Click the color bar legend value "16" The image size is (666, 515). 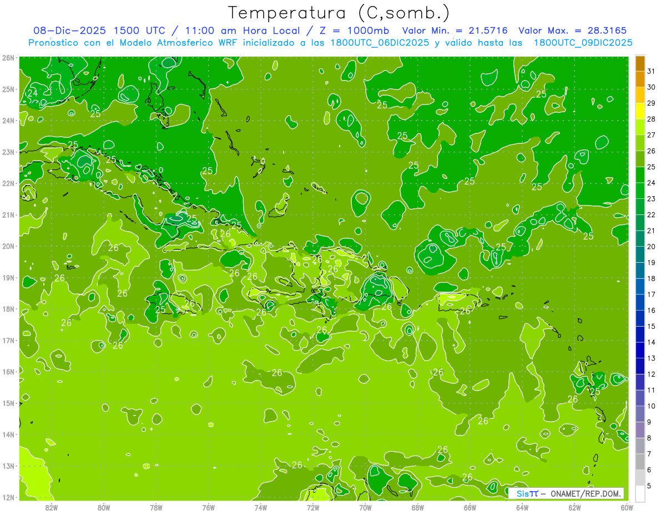651,310
